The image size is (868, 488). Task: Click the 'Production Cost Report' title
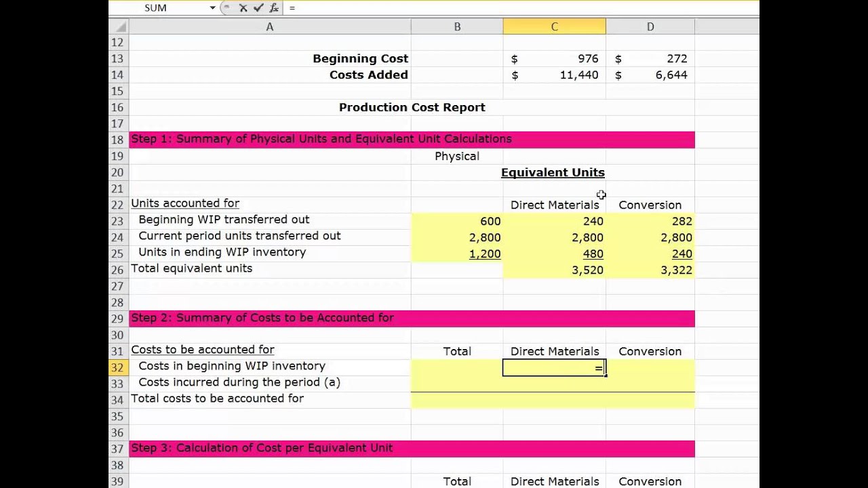click(x=412, y=107)
